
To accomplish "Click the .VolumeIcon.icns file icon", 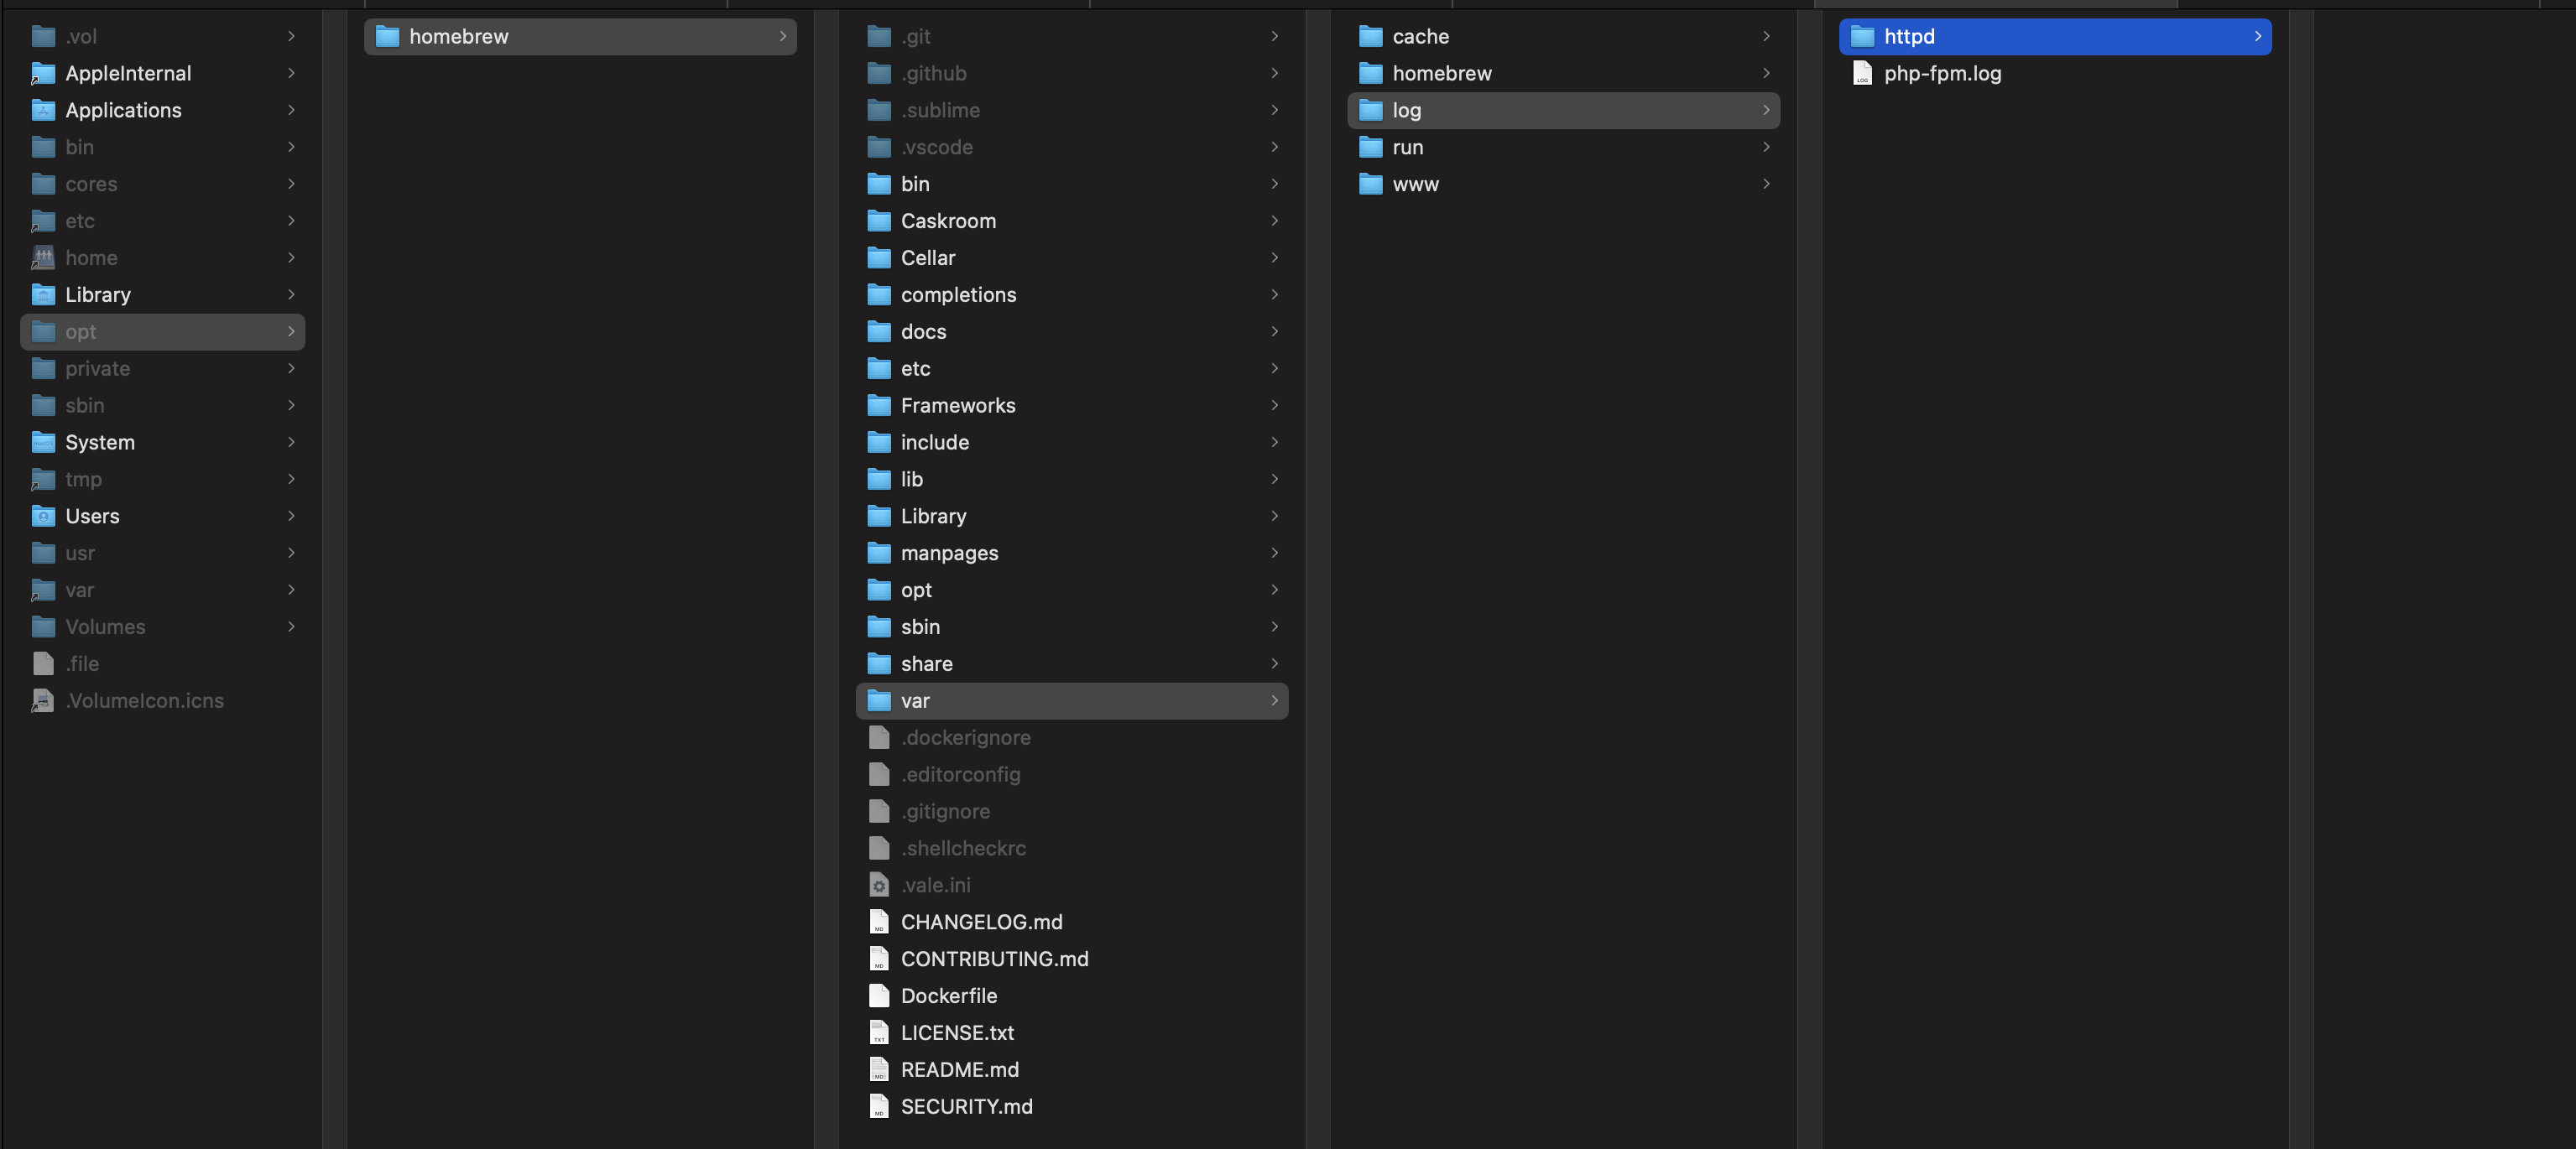I will (x=43, y=700).
